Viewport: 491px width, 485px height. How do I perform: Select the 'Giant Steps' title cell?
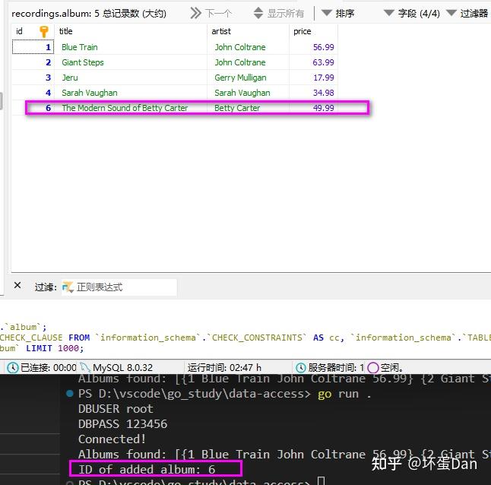(x=131, y=62)
